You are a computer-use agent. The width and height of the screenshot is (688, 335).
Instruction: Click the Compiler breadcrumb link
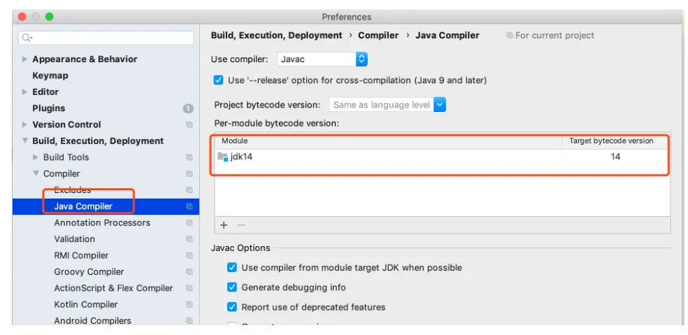point(378,36)
